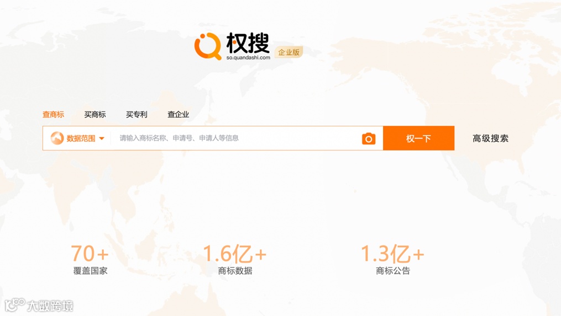This screenshot has height=316, width=561.
Task: Click the globe icon beside 数据范围
Action: pyautogui.click(x=57, y=138)
